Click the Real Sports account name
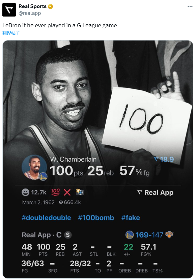This screenshot has height=279, width=196. pos(32,6)
